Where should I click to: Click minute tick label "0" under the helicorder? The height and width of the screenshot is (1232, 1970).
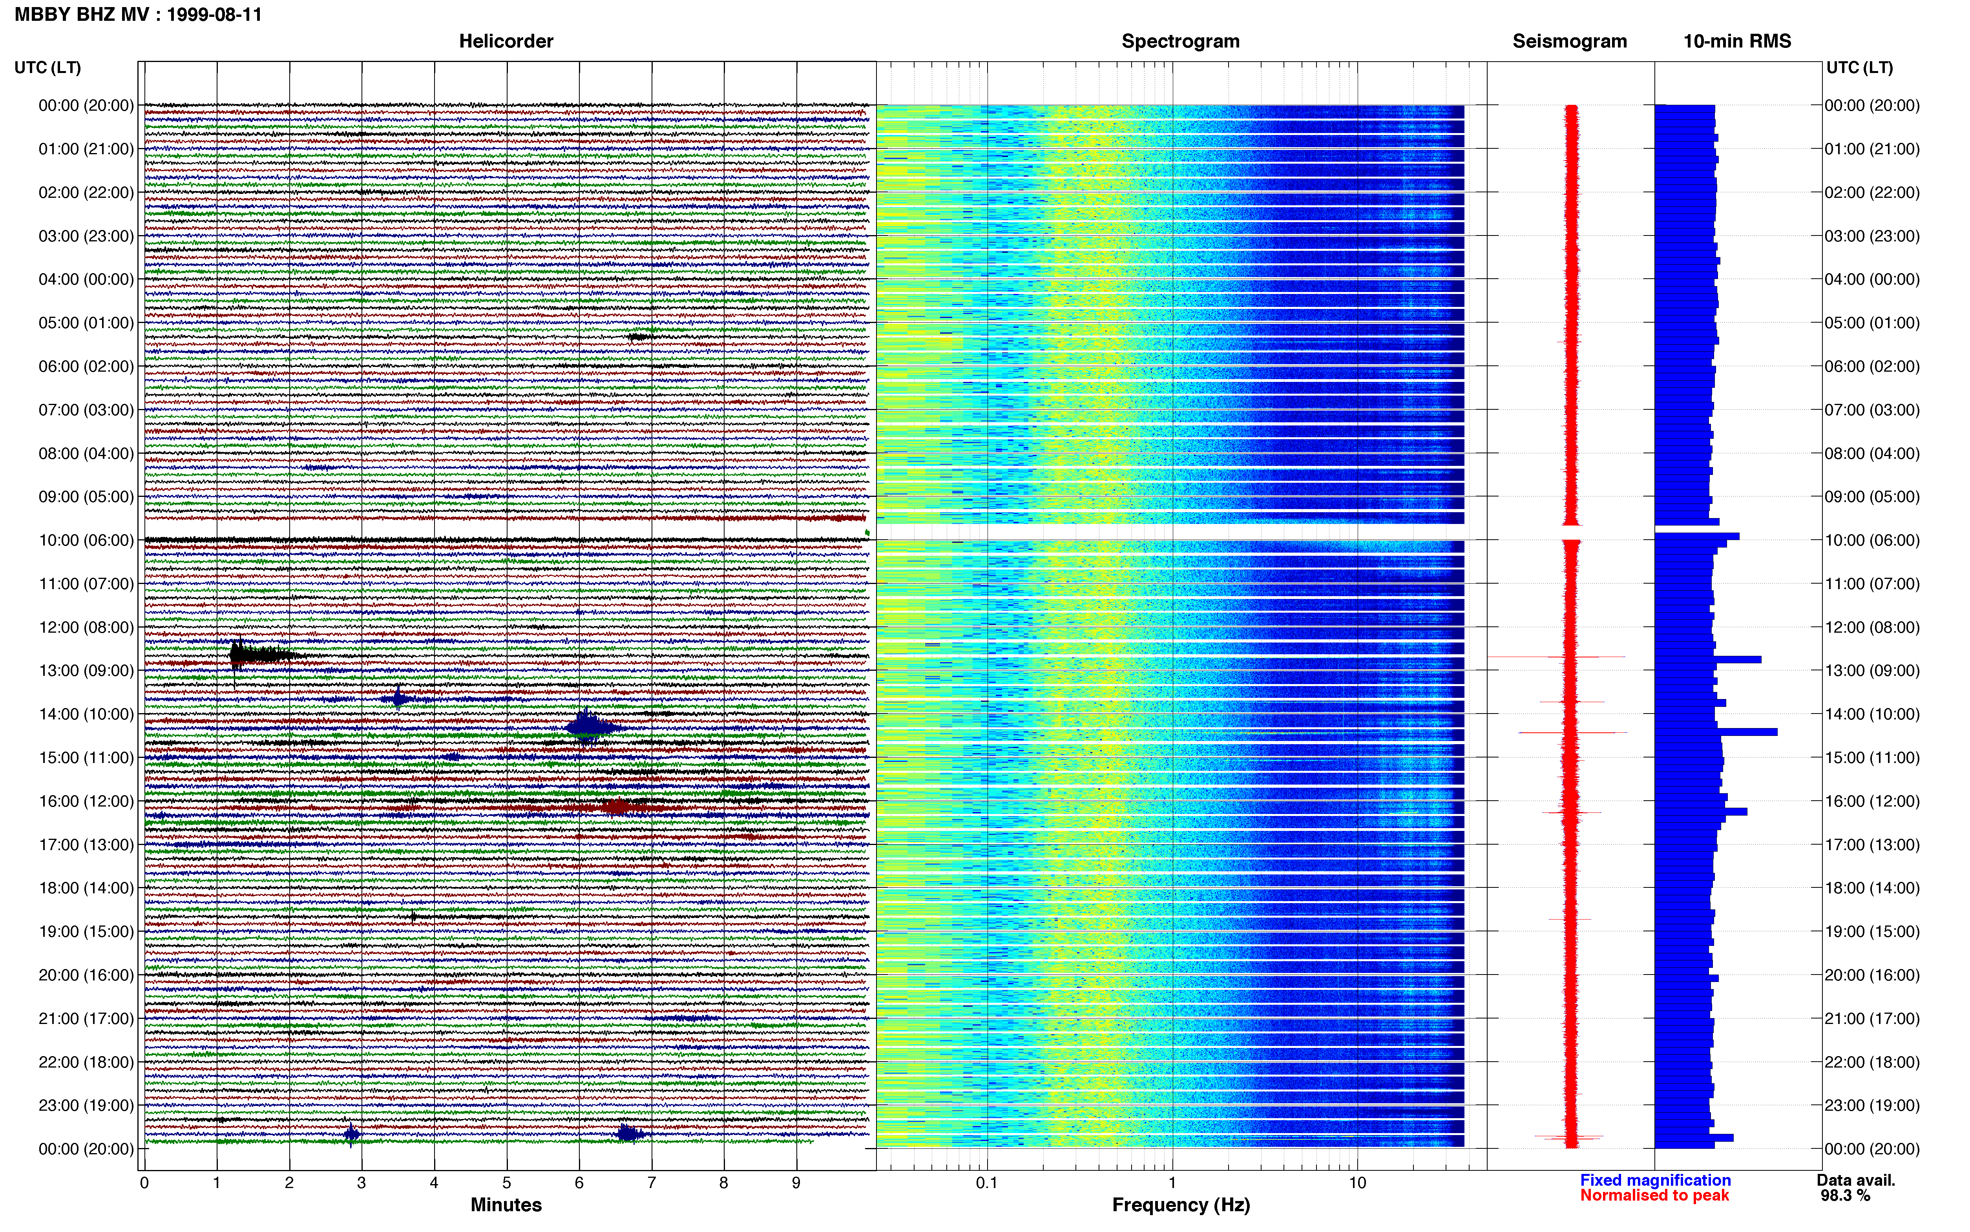(144, 1183)
